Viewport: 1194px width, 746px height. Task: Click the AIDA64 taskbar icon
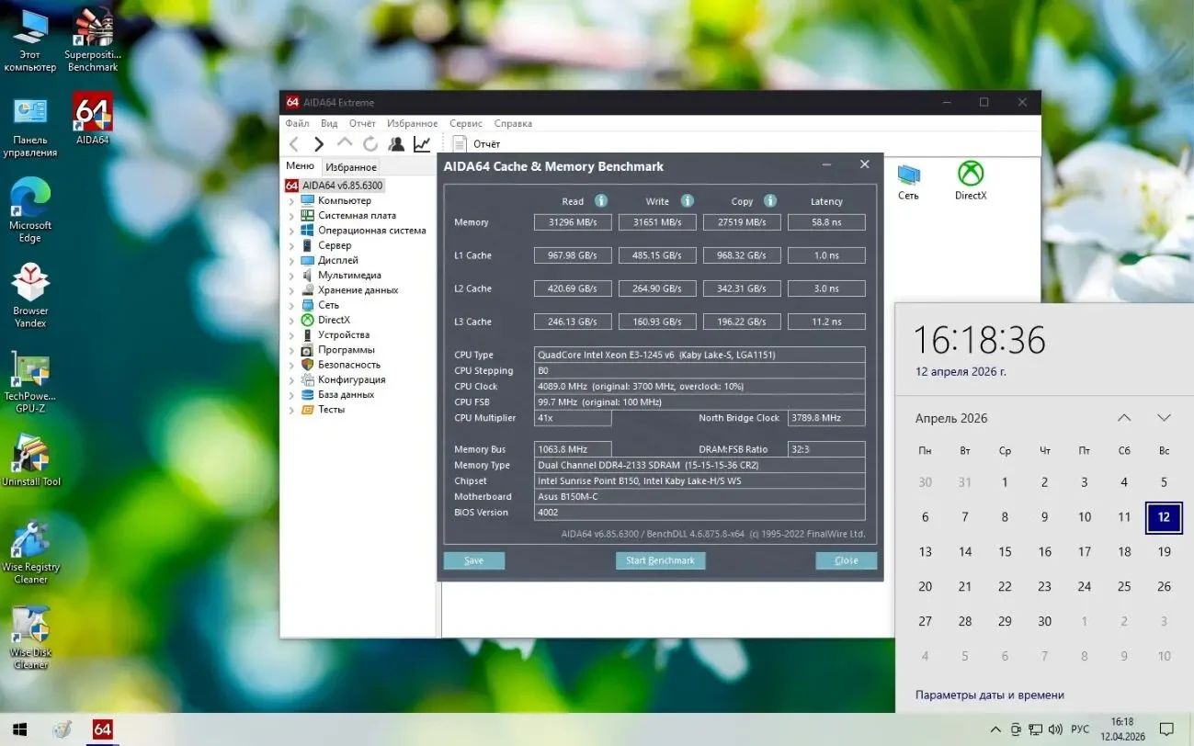click(101, 729)
